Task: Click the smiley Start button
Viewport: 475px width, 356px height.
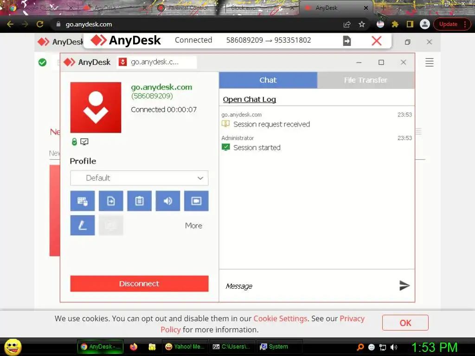Action: pos(13,347)
